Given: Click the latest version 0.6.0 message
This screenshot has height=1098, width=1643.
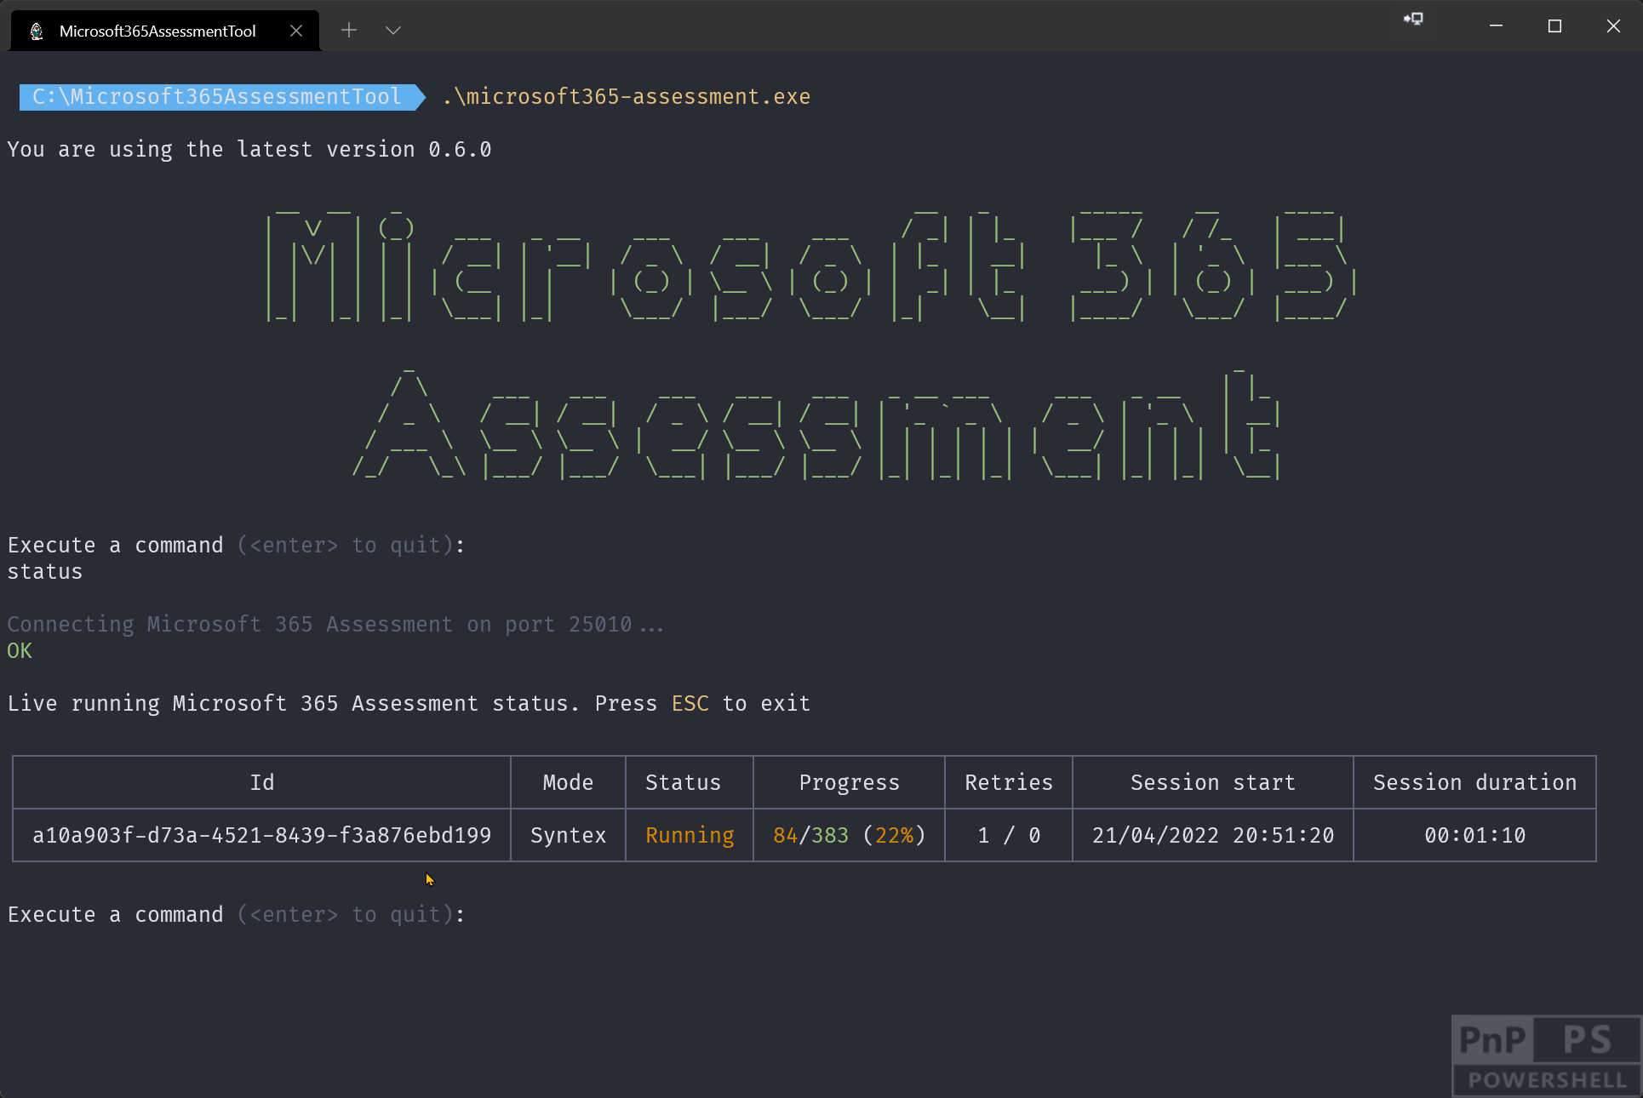Looking at the screenshot, I should coord(249,150).
